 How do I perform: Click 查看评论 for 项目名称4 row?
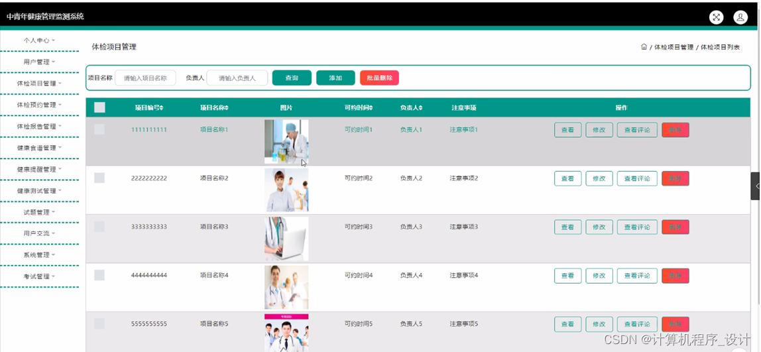click(637, 275)
